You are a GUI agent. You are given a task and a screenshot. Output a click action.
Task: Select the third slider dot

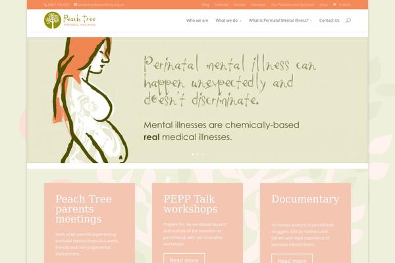[x=203, y=155]
